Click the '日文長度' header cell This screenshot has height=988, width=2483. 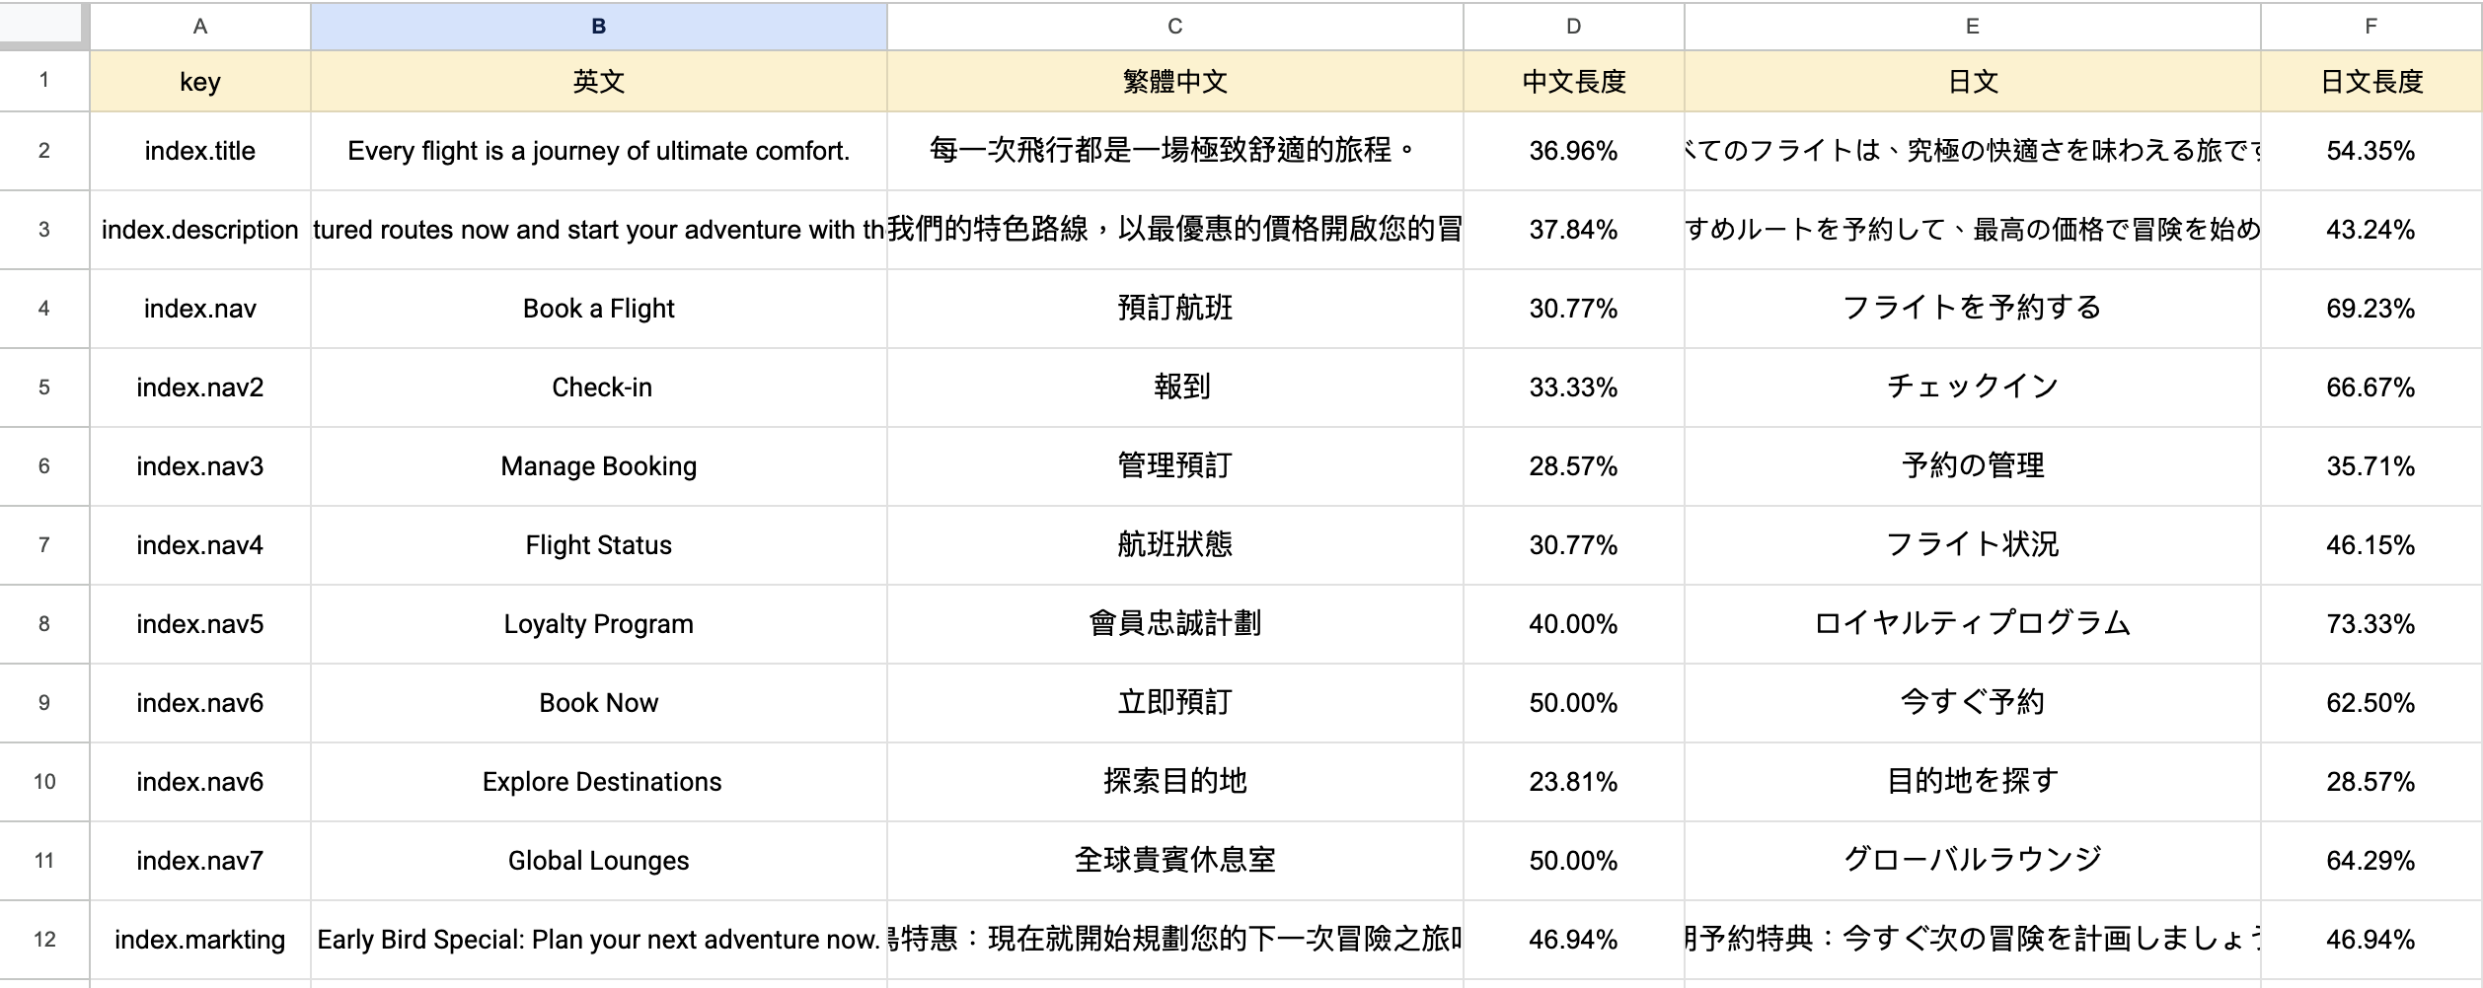pyautogui.click(x=2370, y=82)
